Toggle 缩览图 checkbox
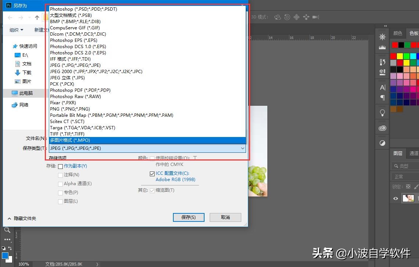 (152, 191)
